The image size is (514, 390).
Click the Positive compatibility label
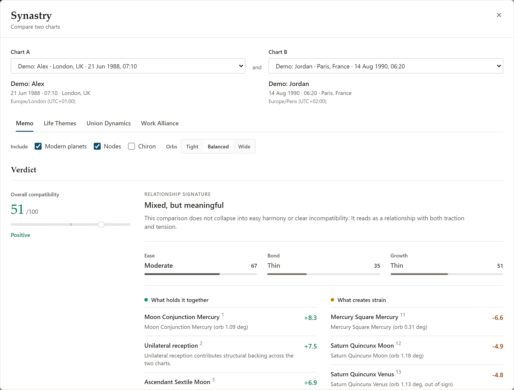click(20, 235)
